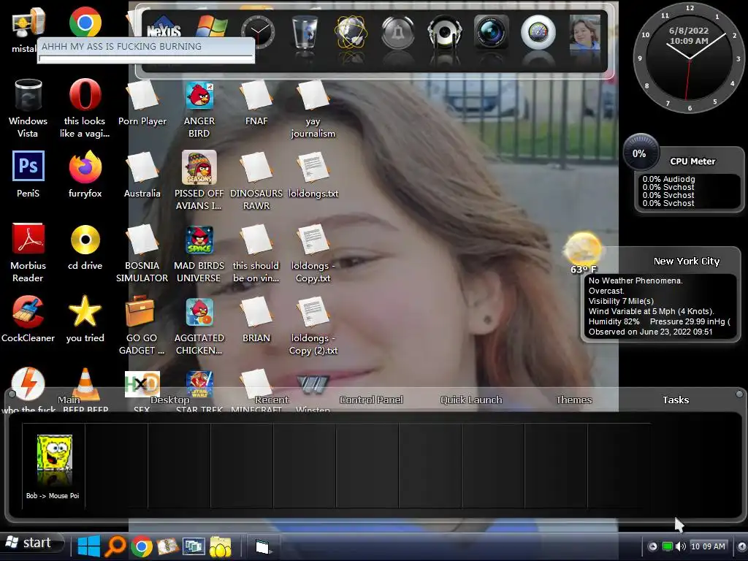
Task: Click the CPU Meter widget title
Action: (x=692, y=161)
